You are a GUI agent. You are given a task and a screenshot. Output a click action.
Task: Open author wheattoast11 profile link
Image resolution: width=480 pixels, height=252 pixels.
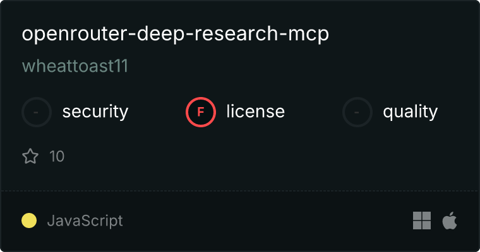tap(75, 66)
